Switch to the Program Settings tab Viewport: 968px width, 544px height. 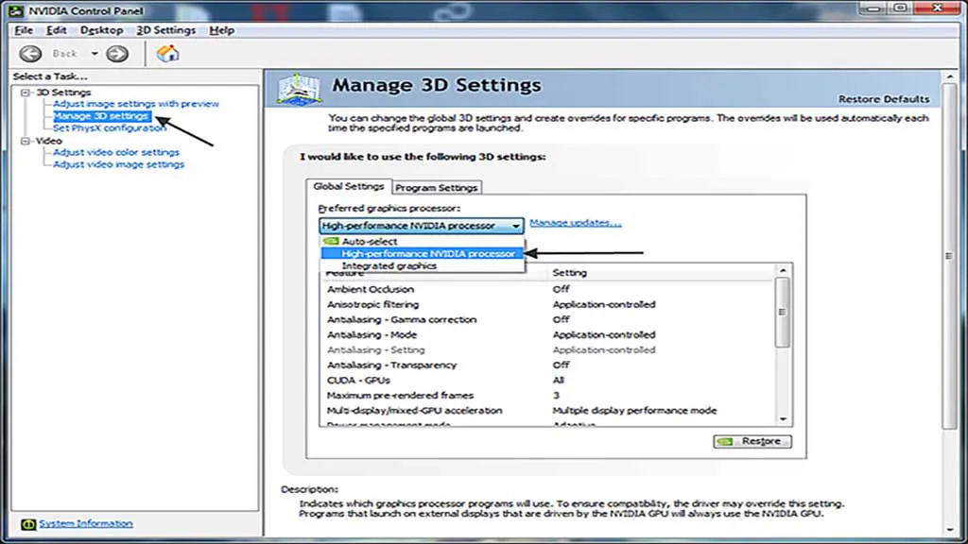[x=437, y=188]
